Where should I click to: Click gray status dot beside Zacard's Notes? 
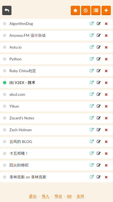(x=5, y=118)
